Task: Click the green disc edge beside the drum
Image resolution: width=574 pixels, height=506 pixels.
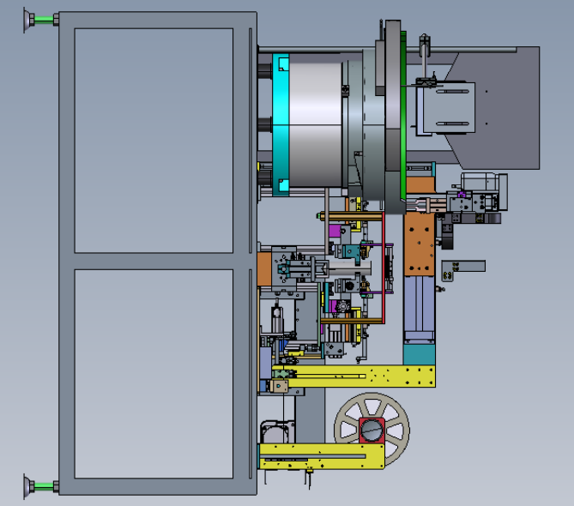Action: 403,115
